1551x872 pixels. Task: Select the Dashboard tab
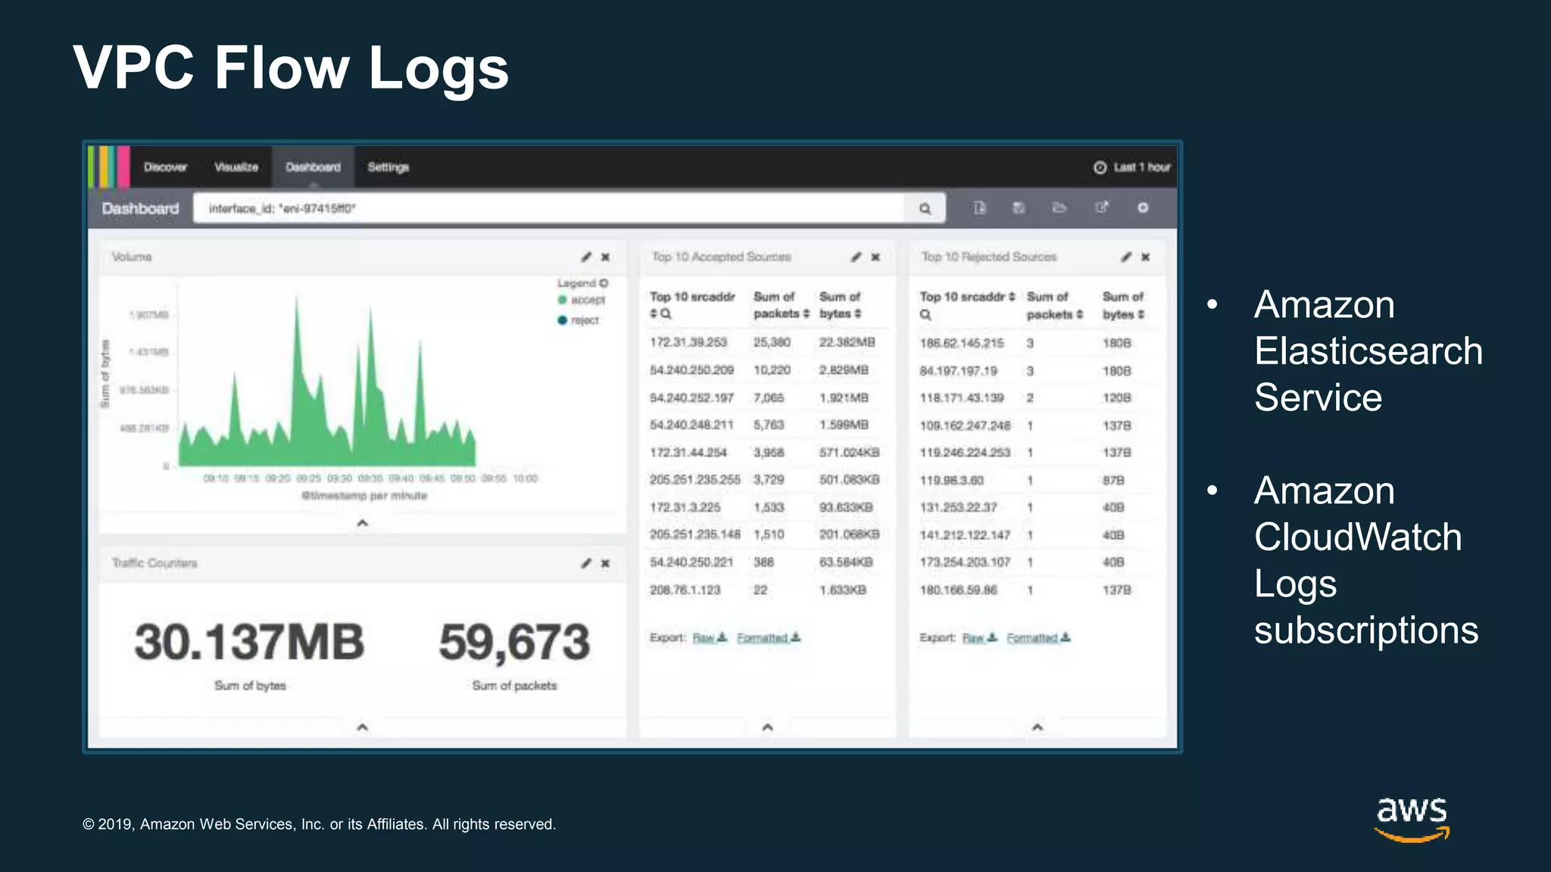point(313,167)
